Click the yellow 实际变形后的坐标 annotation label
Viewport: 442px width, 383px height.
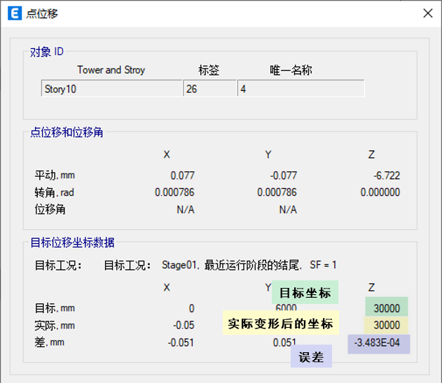pos(280,324)
